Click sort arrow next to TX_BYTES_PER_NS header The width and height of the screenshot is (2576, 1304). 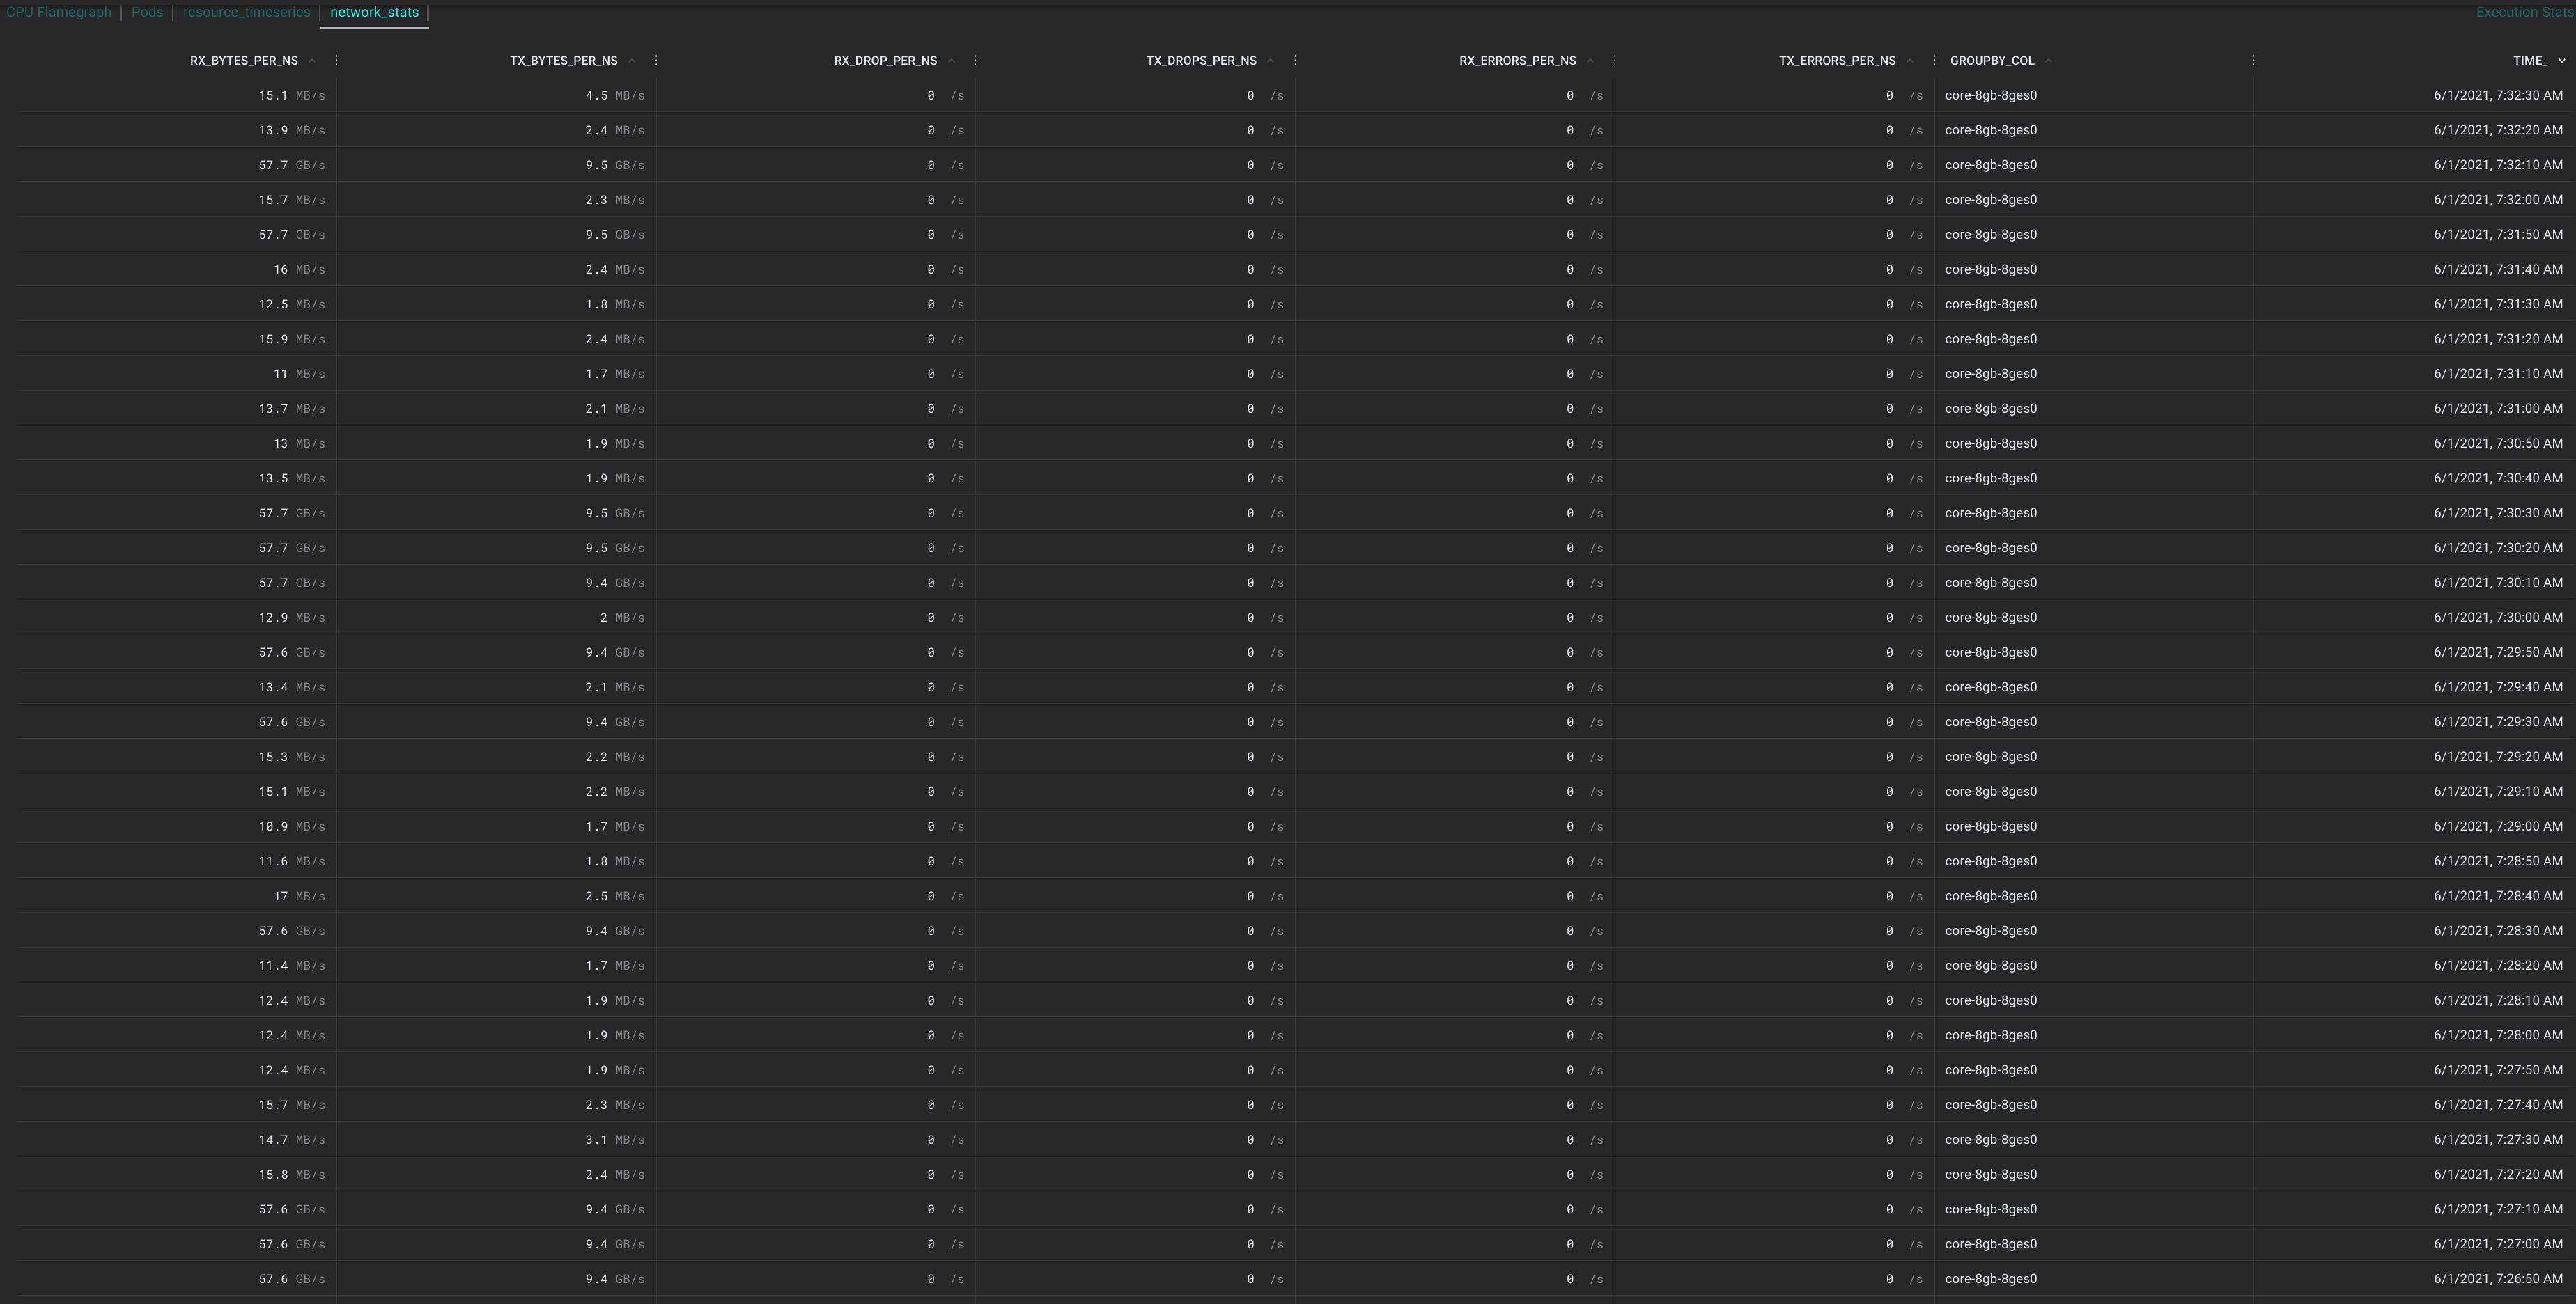632,61
